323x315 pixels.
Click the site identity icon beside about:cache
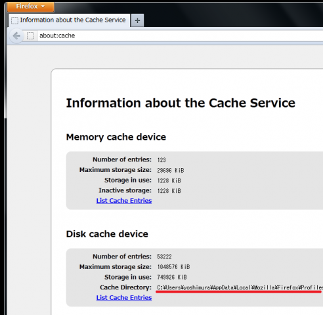[x=30, y=35]
